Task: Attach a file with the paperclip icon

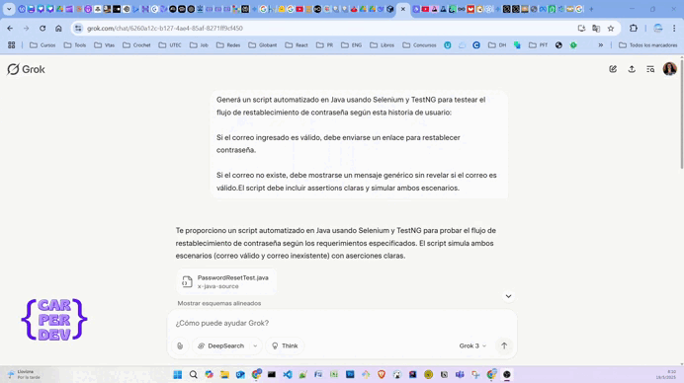Action: [x=180, y=345]
